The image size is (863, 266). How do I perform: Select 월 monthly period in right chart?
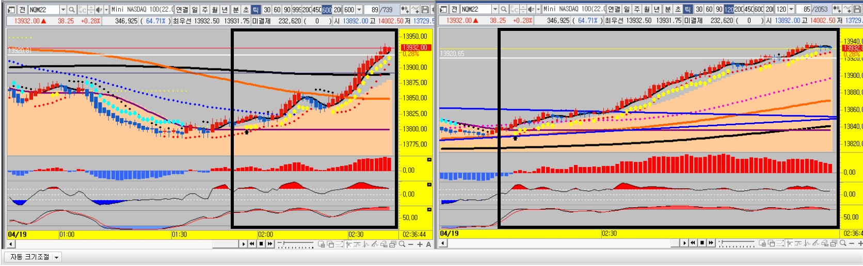647,10
